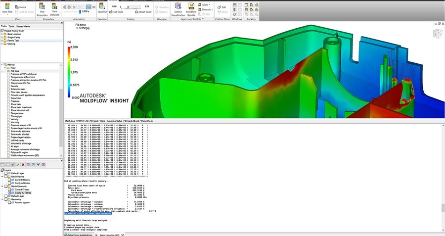Switch to the Shared Views tab

point(23,26)
